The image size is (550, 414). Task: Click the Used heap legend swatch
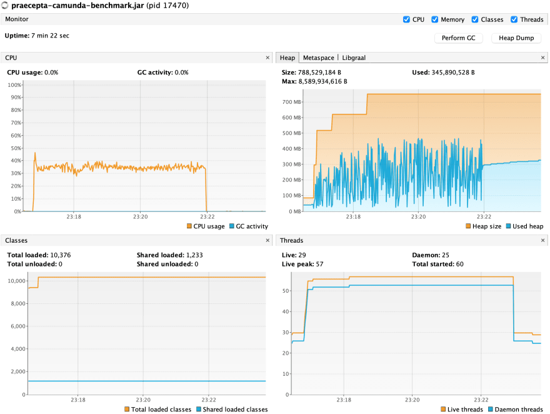point(509,226)
